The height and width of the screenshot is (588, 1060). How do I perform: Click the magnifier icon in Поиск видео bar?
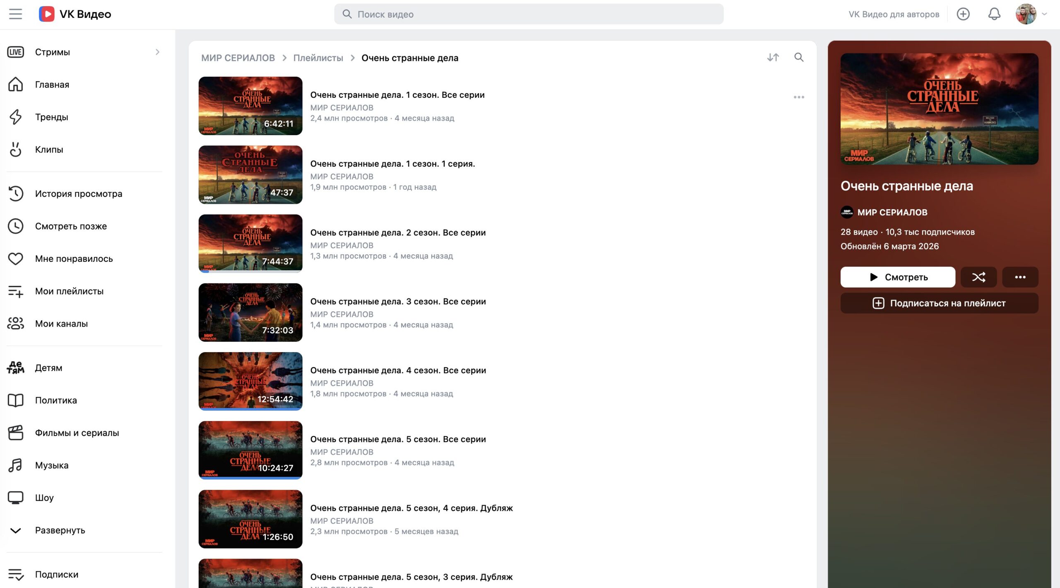[347, 14]
